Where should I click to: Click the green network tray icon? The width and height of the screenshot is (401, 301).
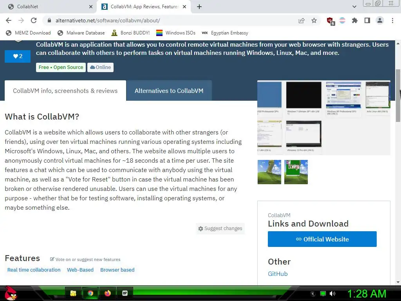click(323, 294)
